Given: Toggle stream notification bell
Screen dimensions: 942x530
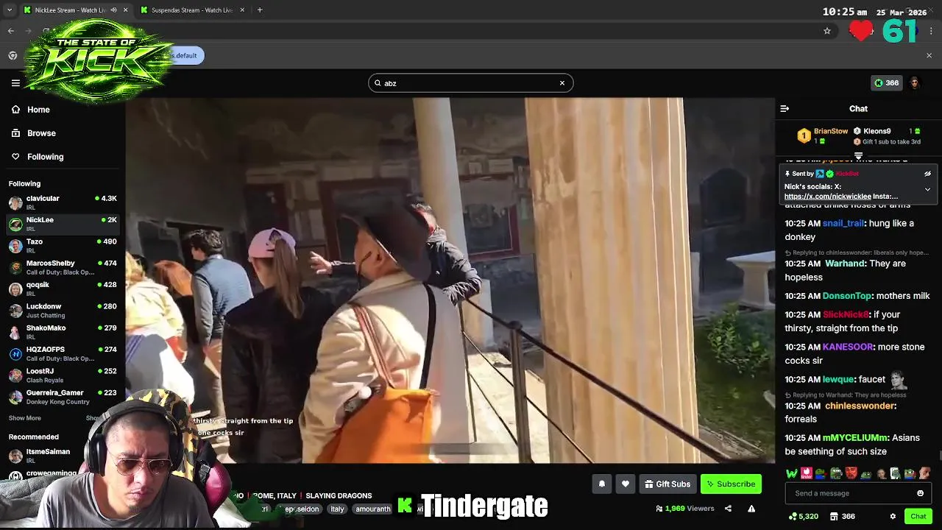Looking at the screenshot, I should [x=602, y=484].
